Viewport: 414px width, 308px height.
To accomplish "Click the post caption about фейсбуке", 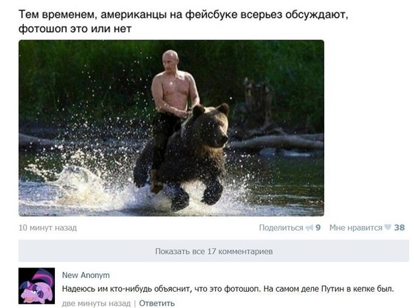I will pyautogui.click(x=183, y=22).
